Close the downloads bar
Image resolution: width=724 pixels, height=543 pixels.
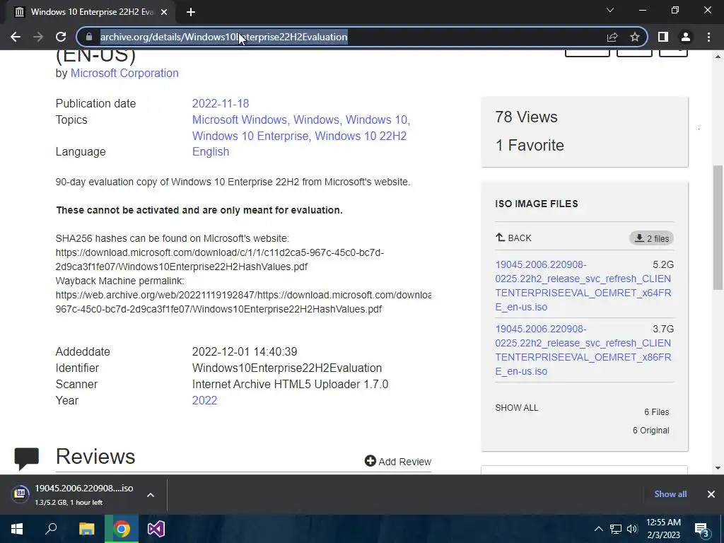point(711,494)
